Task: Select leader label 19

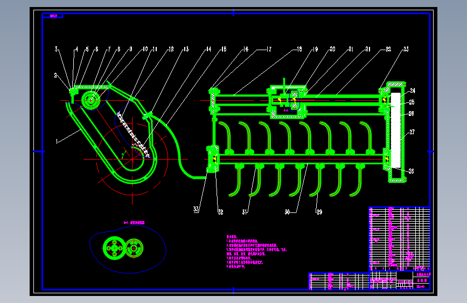Action: tap(315, 49)
